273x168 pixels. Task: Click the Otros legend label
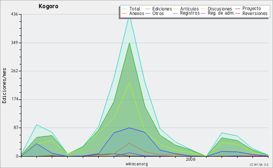coord(158,13)
